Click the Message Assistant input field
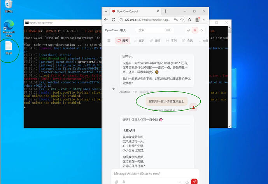The image size is (268, 184). pos(155,173)
